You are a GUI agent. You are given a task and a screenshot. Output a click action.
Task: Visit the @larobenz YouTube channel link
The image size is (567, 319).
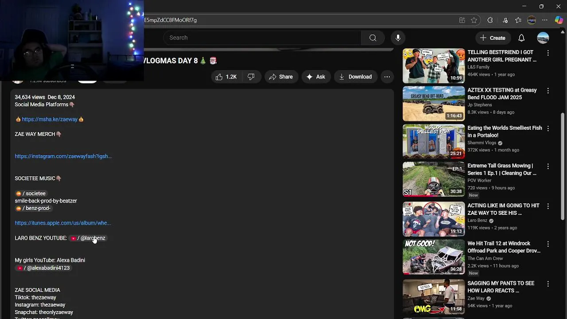pyautogui.click(x=88, y=238)
